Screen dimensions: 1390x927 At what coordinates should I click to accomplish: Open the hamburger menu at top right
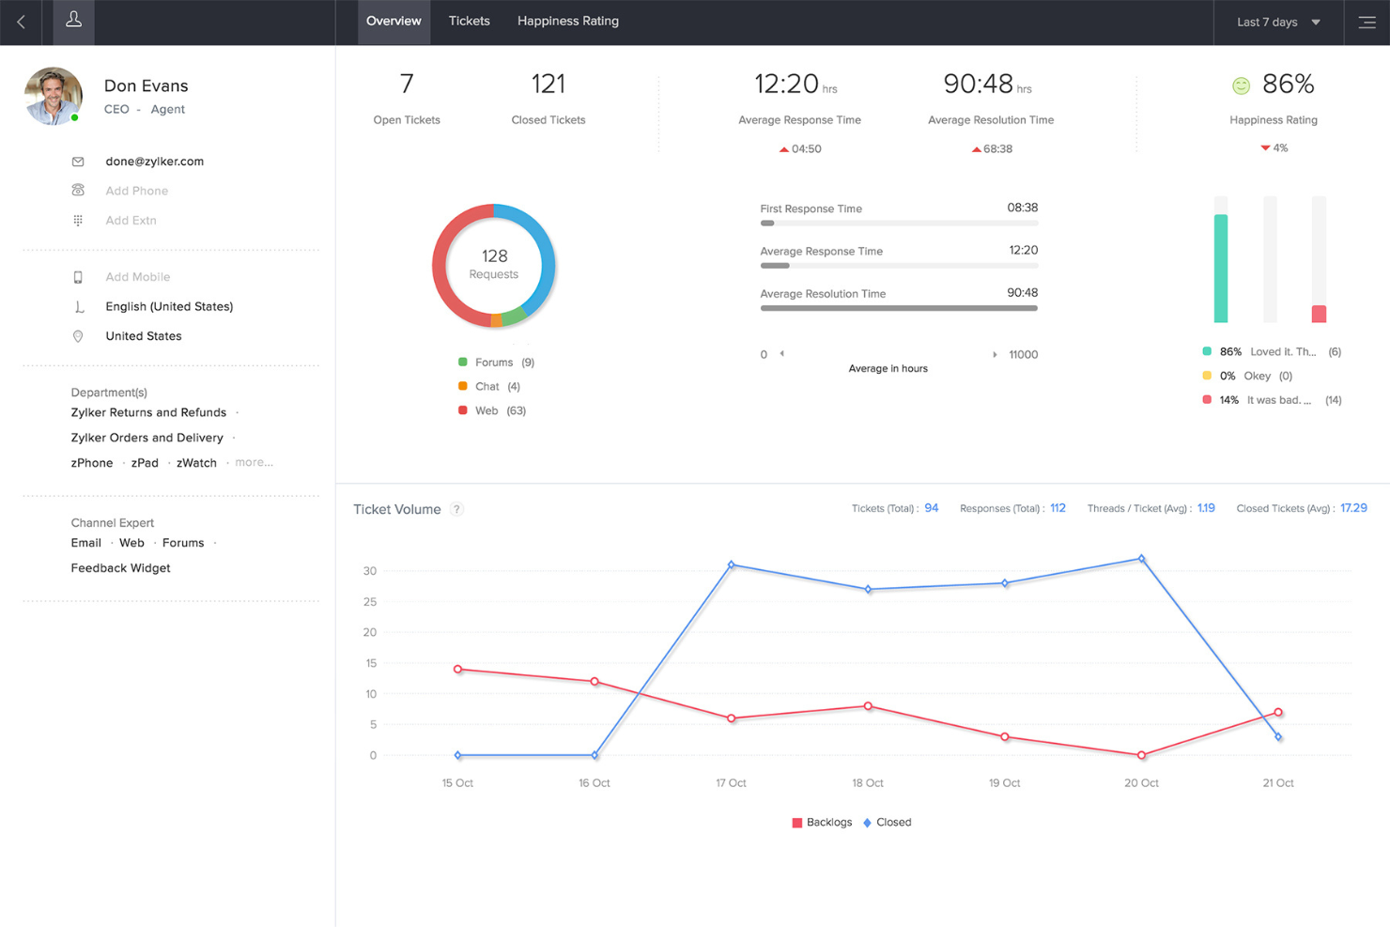tap(1367, 22)
